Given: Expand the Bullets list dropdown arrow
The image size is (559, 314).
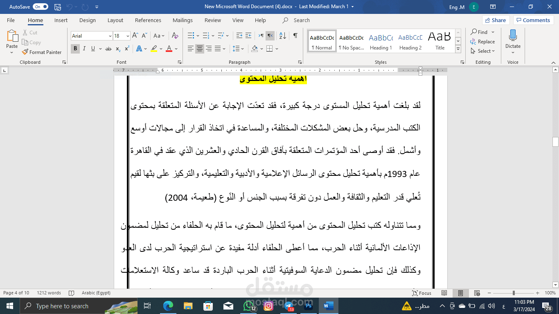Looking at the screenshot, I should [x=198, y=36].
